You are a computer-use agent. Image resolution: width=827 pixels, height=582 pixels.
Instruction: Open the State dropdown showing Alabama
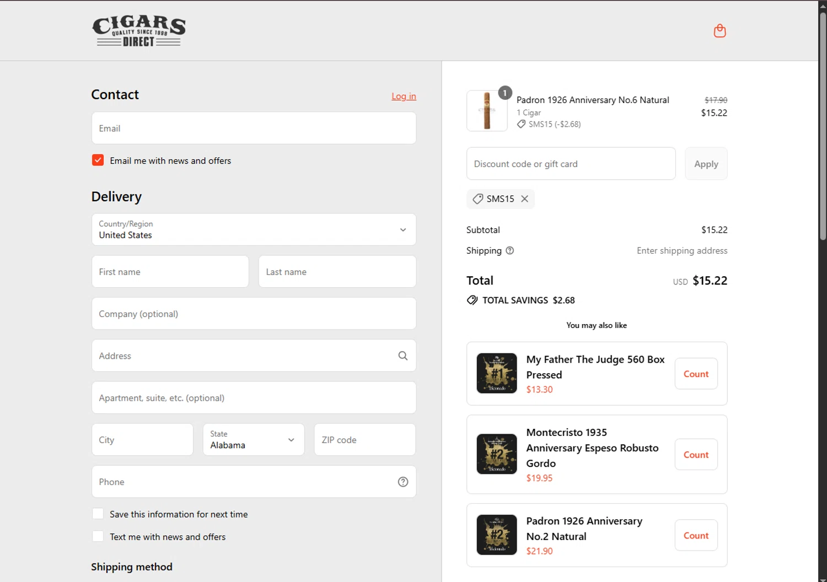coord(254,439)
